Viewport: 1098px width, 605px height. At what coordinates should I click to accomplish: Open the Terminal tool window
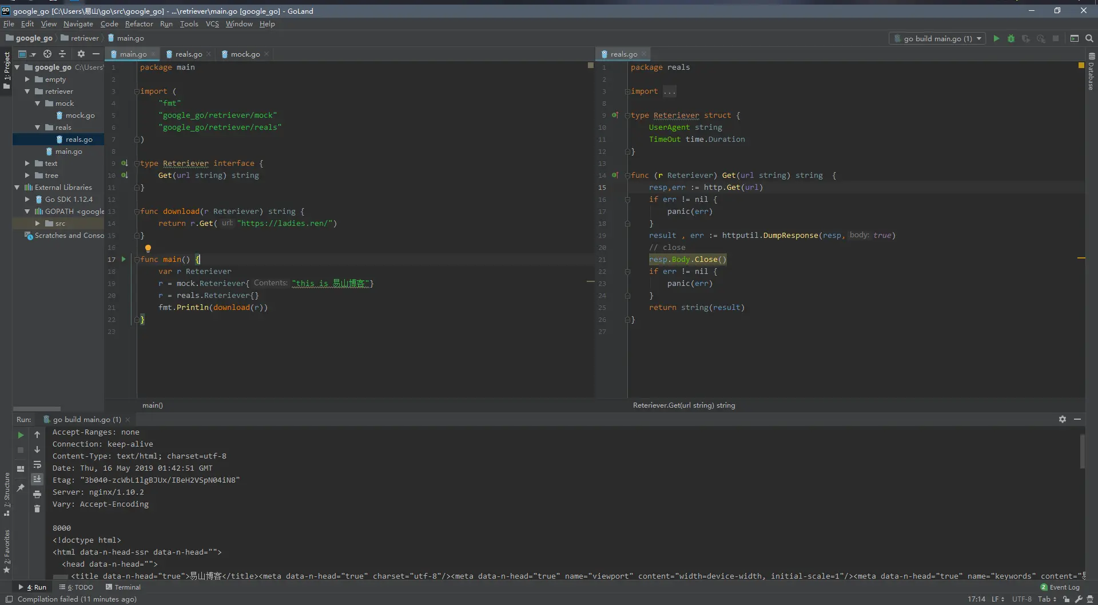coord(123,587)
